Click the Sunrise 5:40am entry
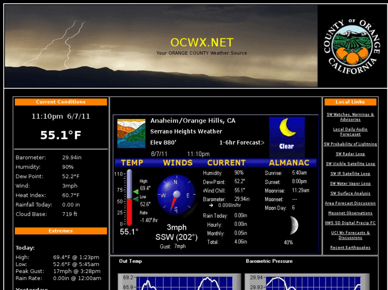The height and width of the screenshot is (290, 388). (286, 173)
